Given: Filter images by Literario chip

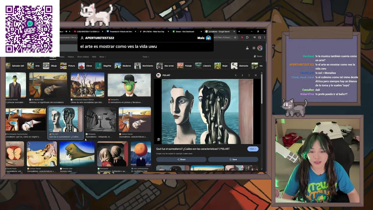Looking at the screenshot, I should (x=203, y=66).
